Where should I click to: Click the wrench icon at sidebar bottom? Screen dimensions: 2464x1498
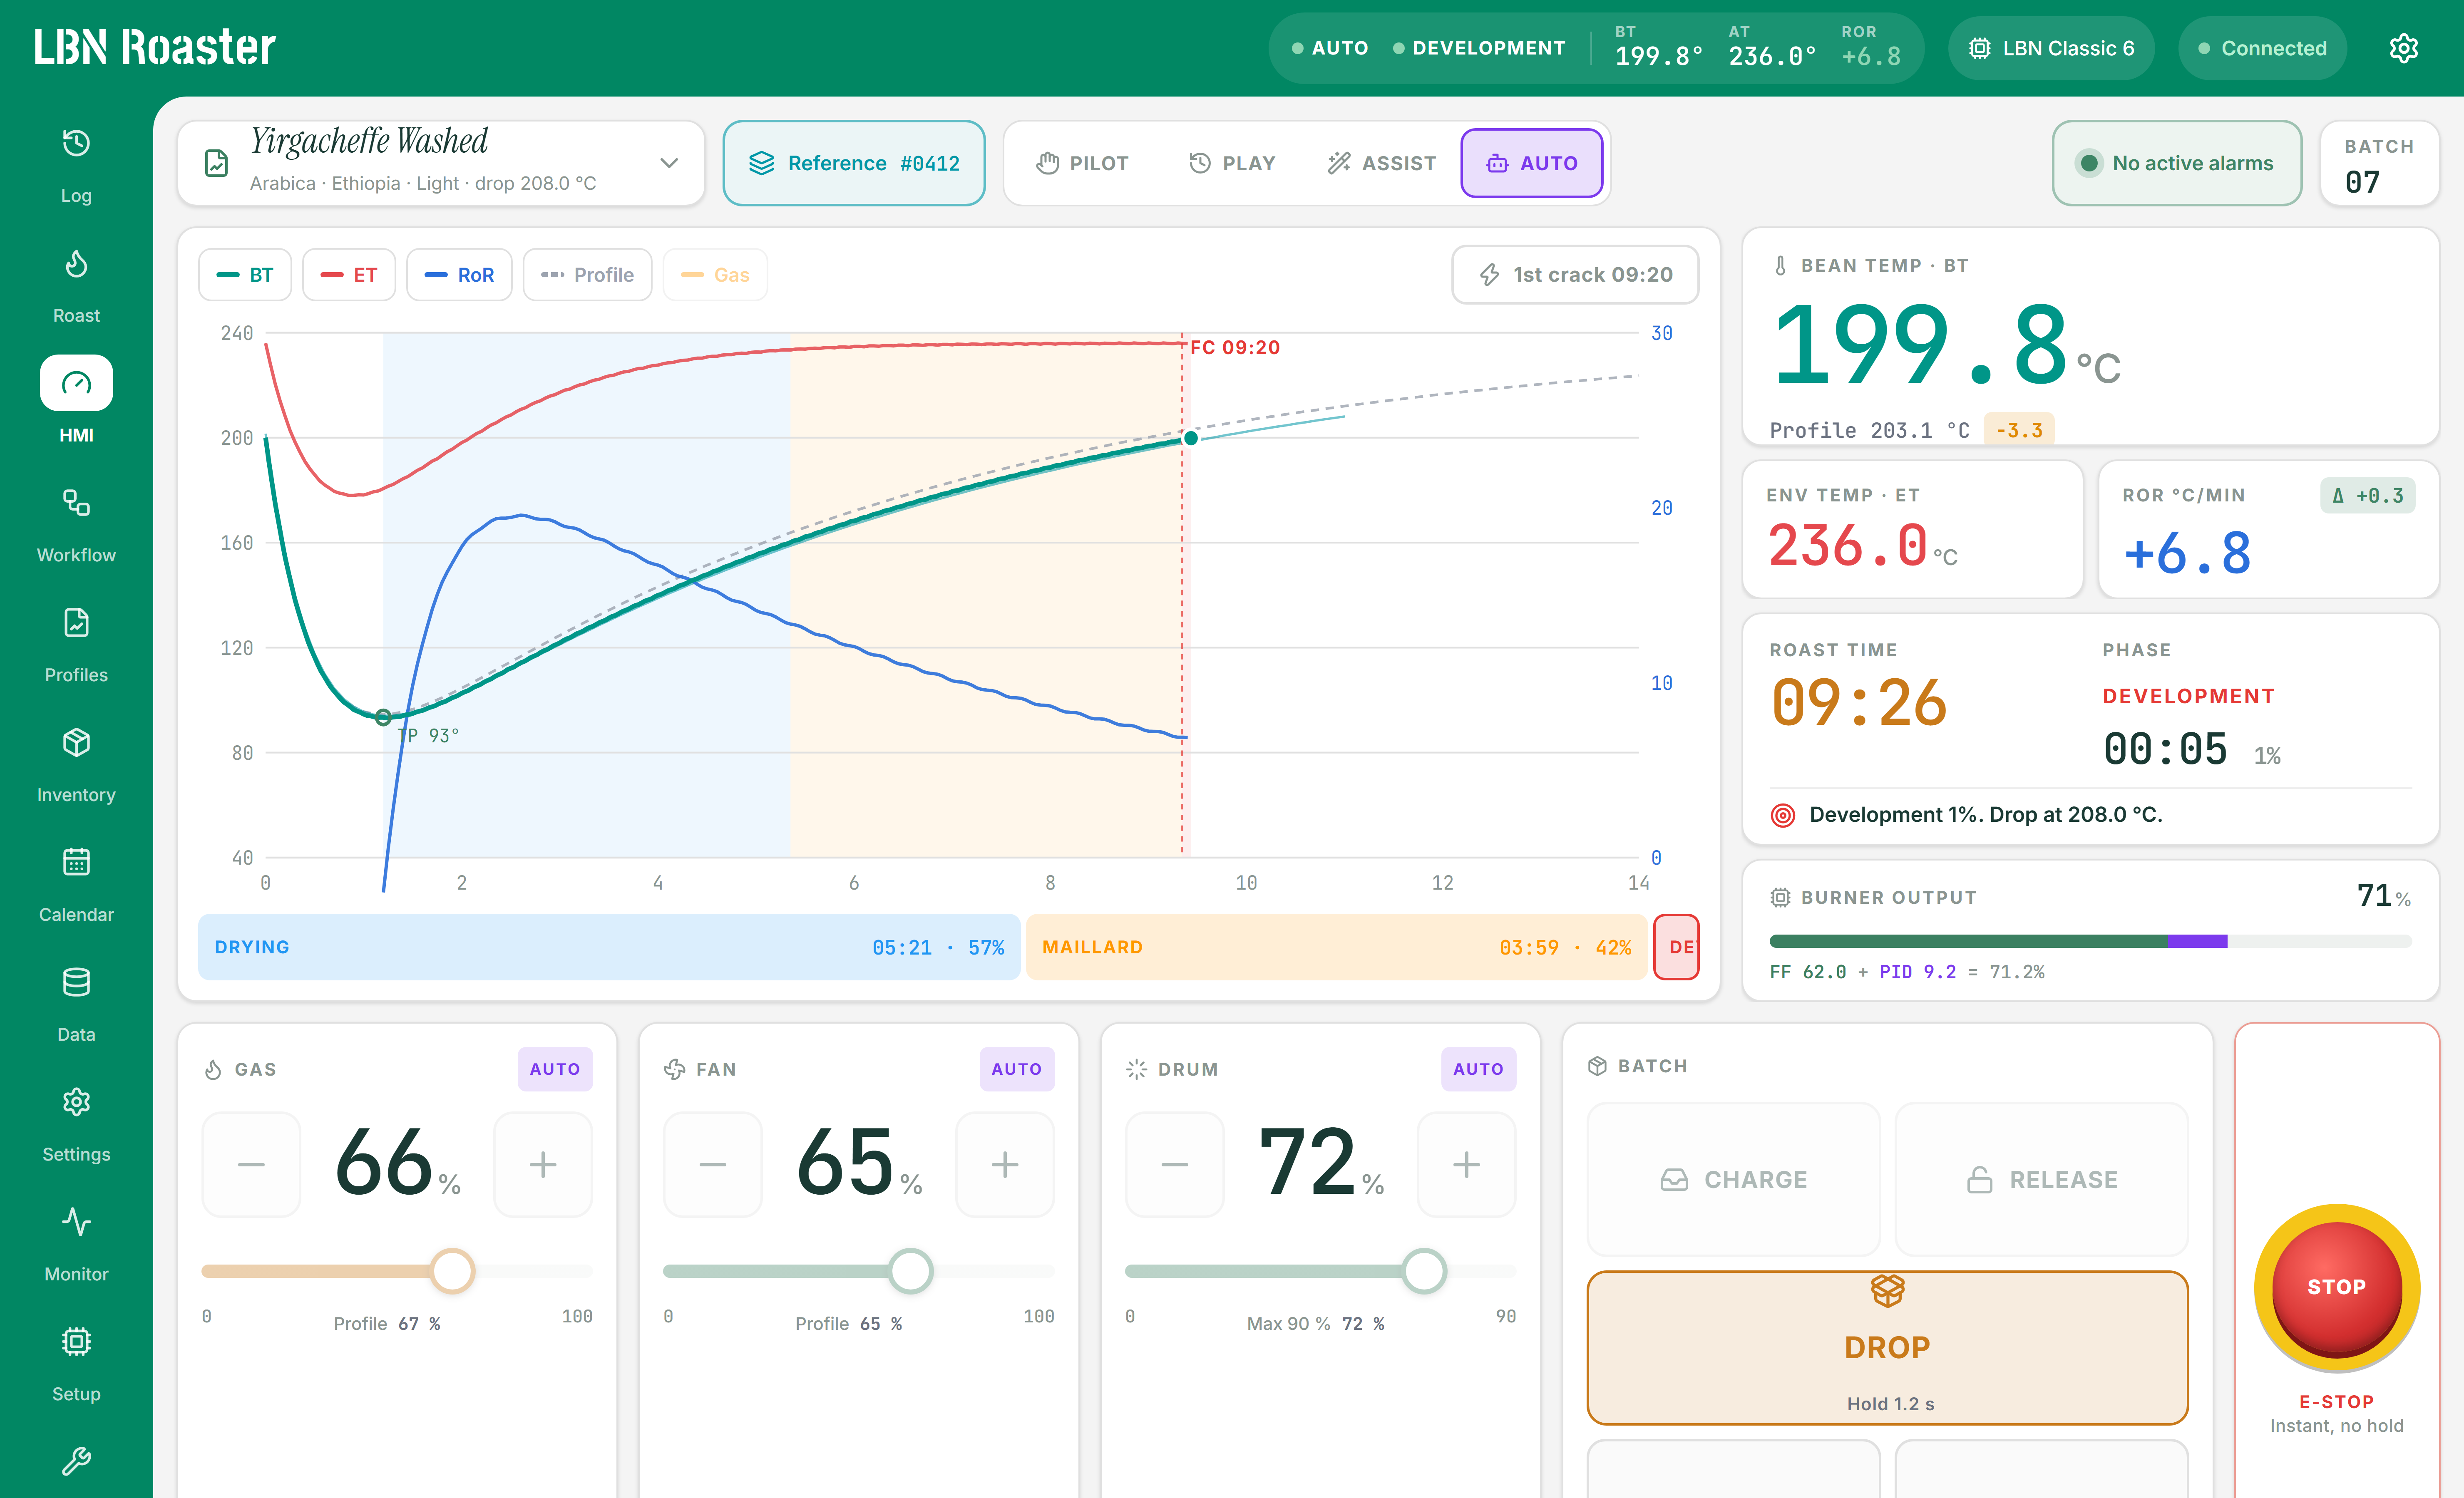[x=76, y=1461]
